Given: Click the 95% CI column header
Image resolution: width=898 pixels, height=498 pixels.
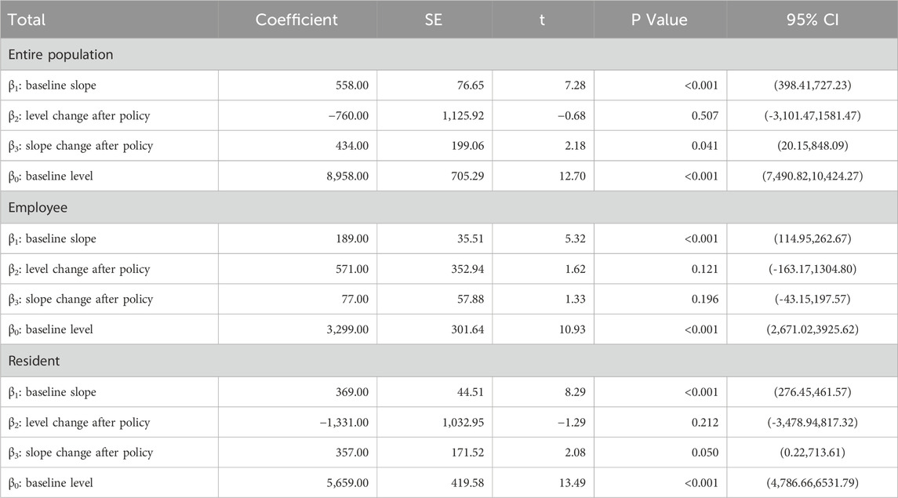Looking at the screenshot, I should coord(812,20).
